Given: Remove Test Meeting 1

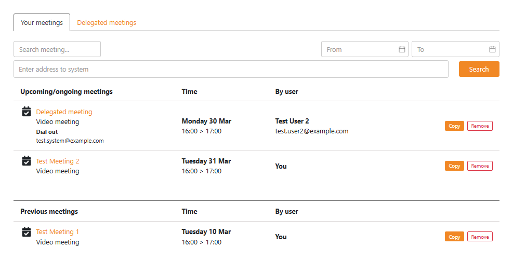Looking at the screenshot, I should coord(480,237).
